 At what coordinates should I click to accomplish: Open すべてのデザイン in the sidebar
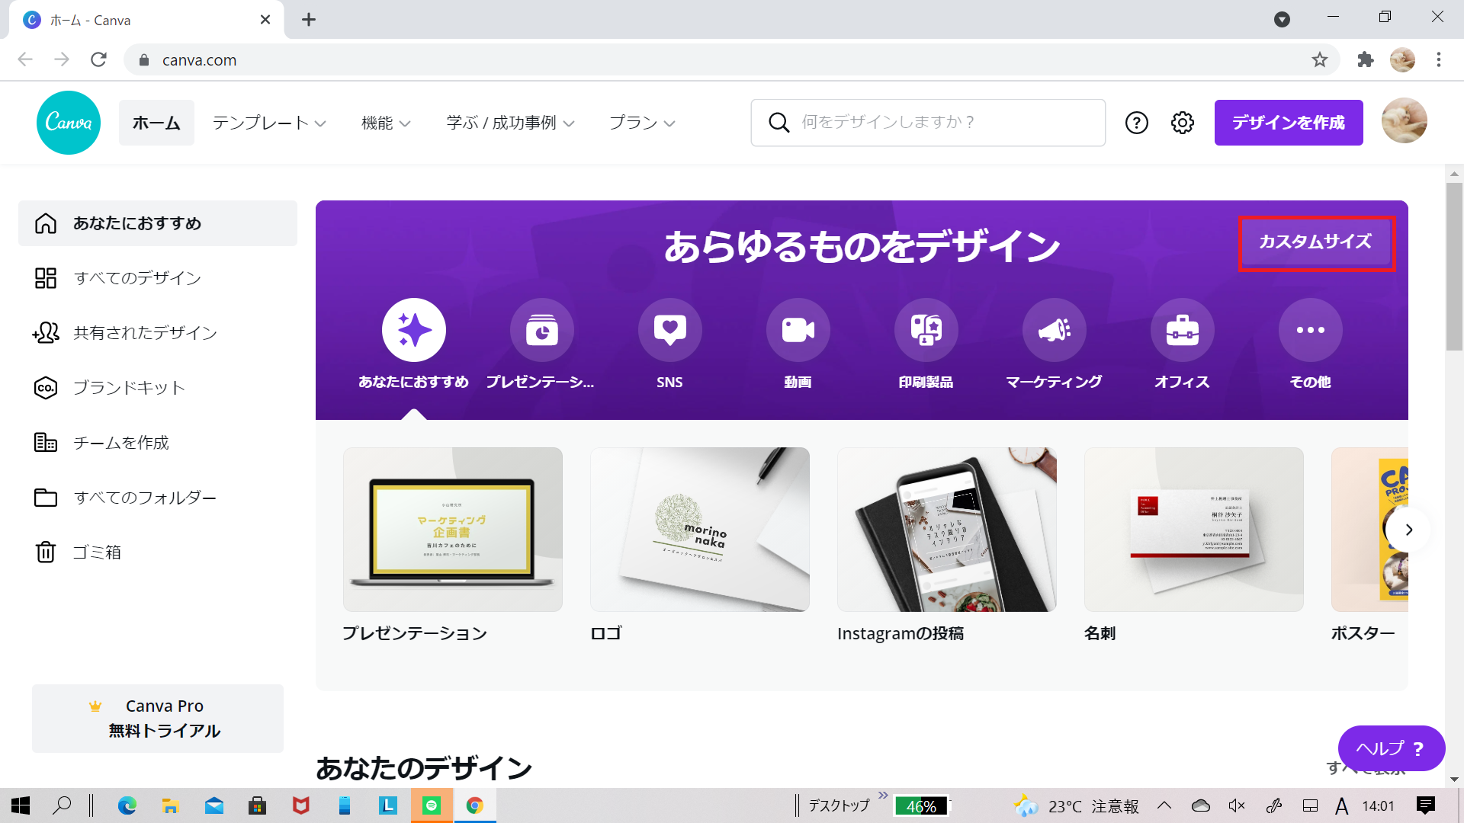click(x=158, y=278)
